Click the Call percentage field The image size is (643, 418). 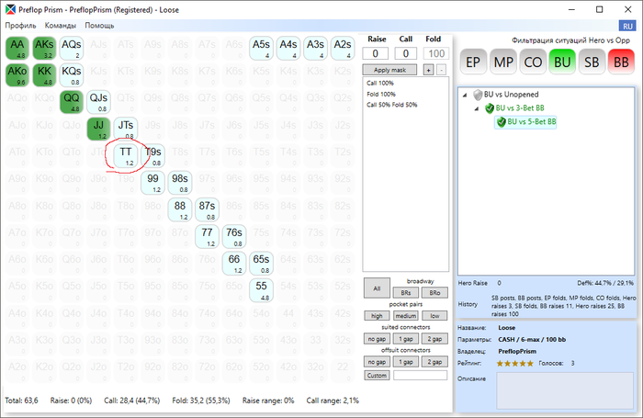tap(406, 53)
